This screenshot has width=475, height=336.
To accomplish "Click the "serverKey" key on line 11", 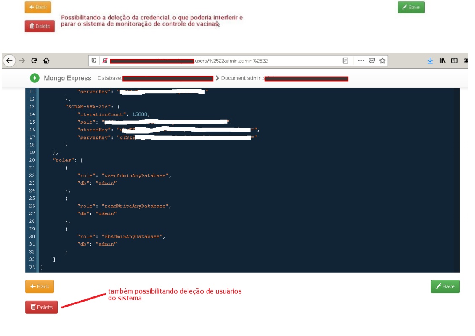I will point(95,91).
